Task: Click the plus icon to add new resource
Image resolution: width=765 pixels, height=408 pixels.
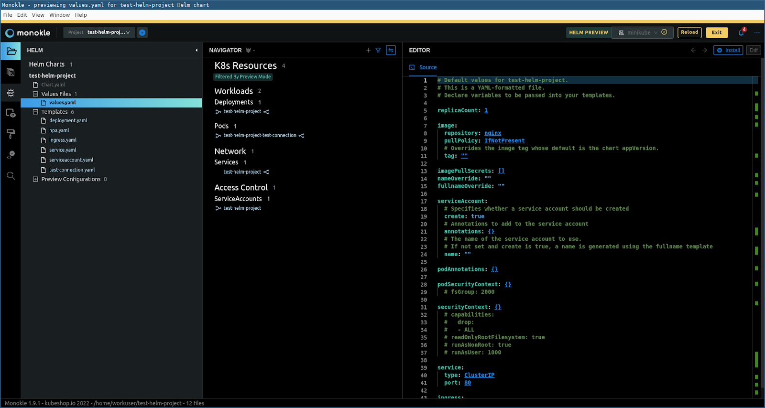Action: pos(368,50)
